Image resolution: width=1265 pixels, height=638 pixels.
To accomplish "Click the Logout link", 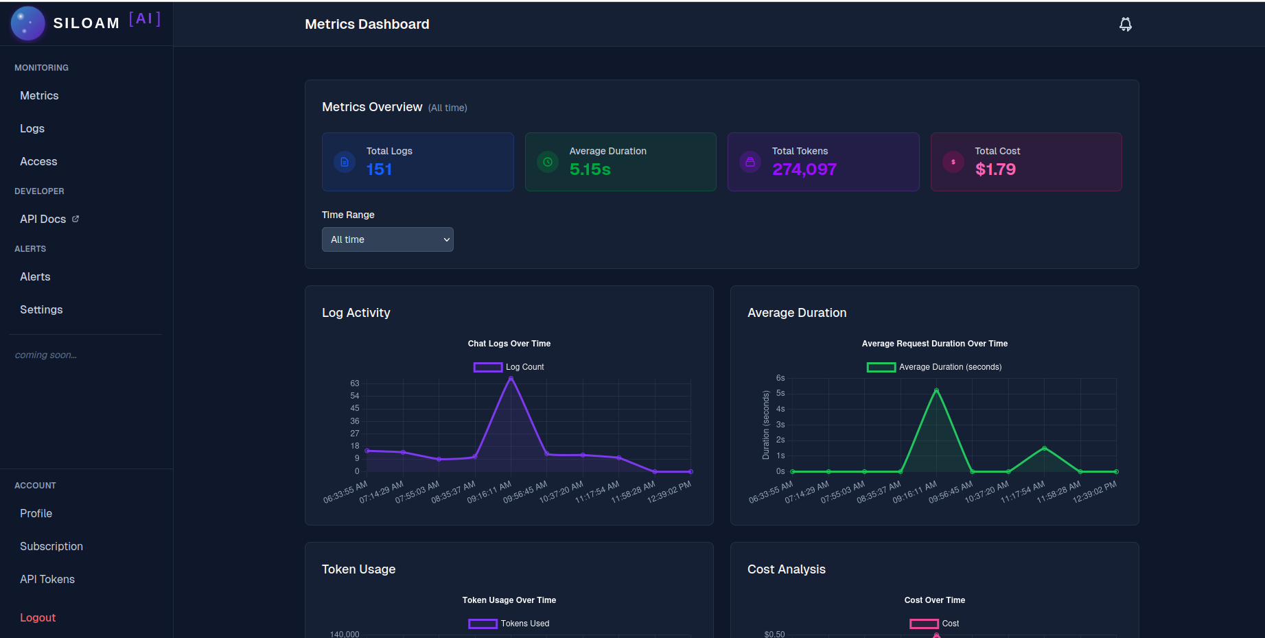I will 38,617.
